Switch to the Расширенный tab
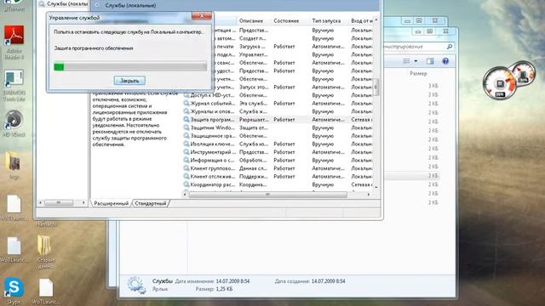Image resolution: width=545 pixels, height=306 pixels. tap(112, 203)
